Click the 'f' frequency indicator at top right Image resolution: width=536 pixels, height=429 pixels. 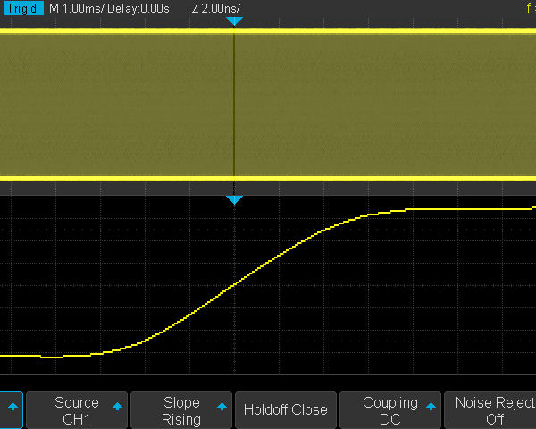530,8
